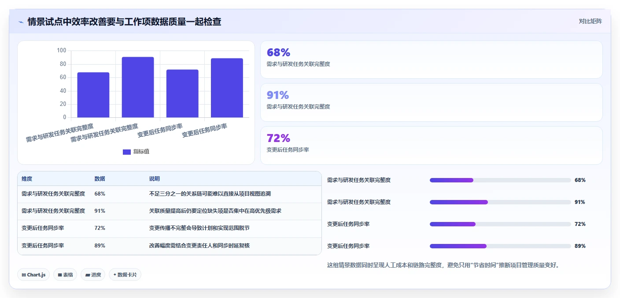Click the chart bar with value 91
Viewport: 620px width, 298px height.
click(138, 87)
